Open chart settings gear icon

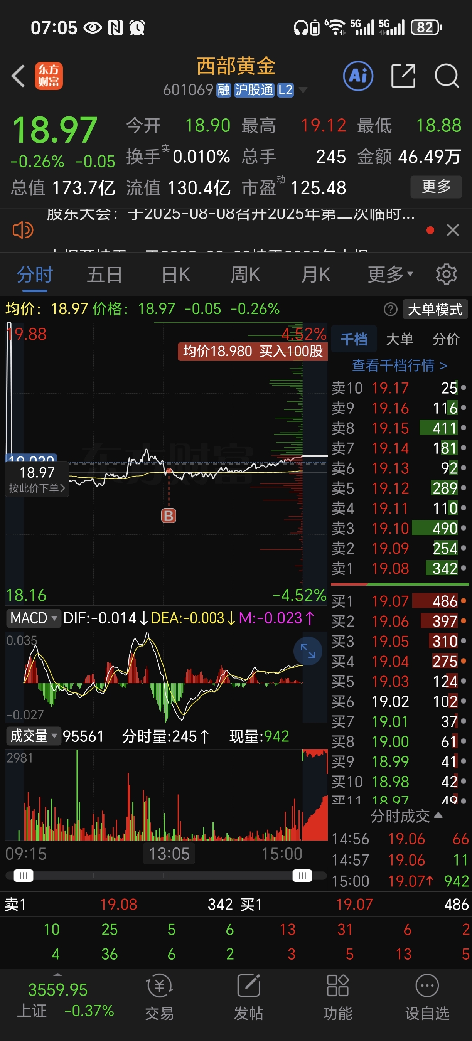[x=447, y=275]
